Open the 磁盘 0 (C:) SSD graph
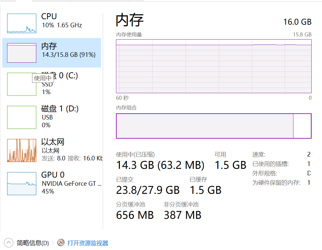This screenshot has width=322, height=250. 22,84
